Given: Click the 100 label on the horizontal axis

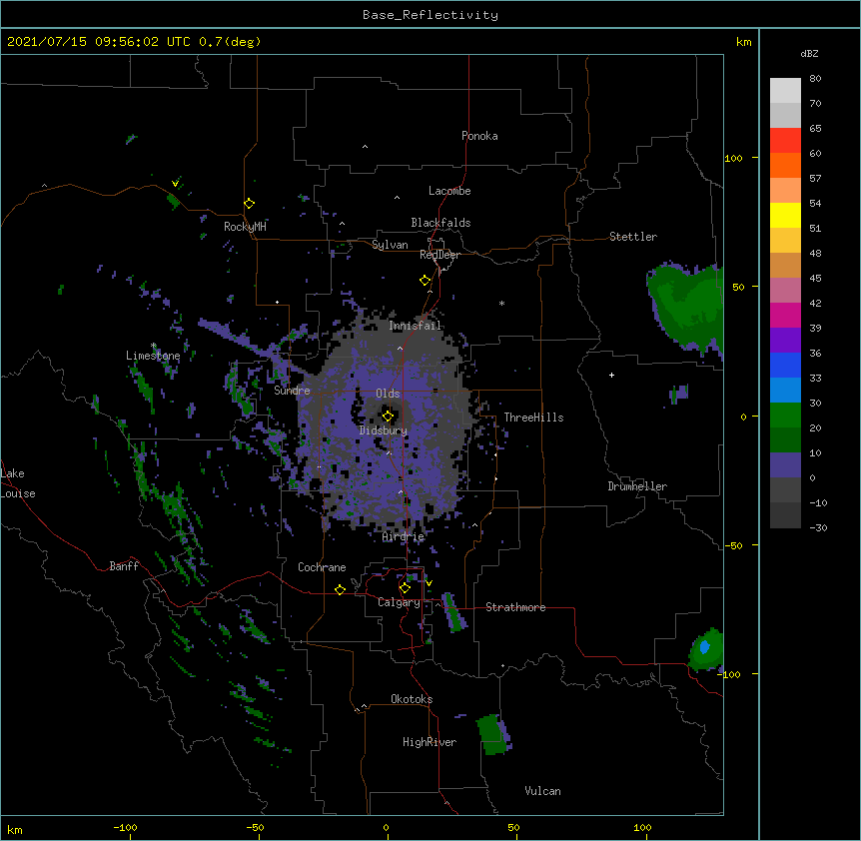Looking at the screenshot, I should [x=642, y=827].
